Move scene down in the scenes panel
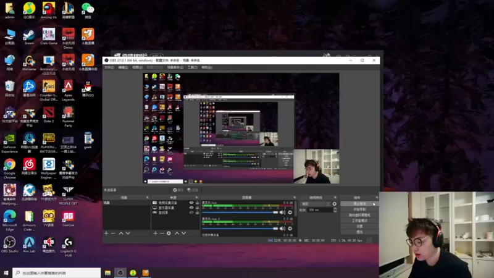Screen dimensions: 494x278 click(x=128, y=234)
